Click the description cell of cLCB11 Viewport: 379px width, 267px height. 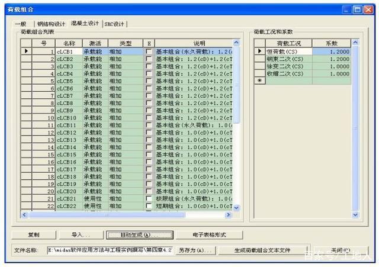[194, 125]
